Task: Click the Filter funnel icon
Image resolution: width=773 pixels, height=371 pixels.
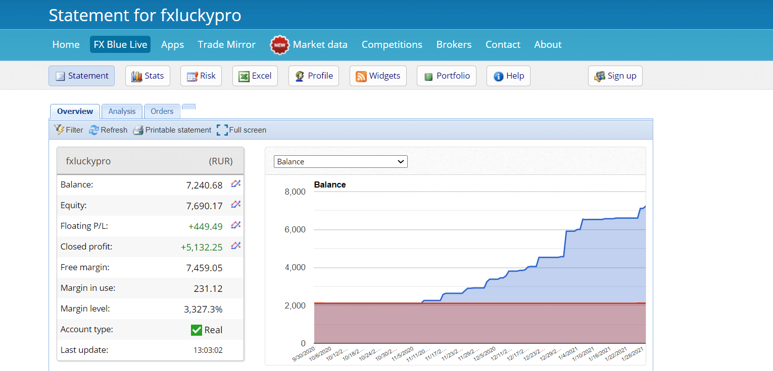Action: click(x=59, y=130)
